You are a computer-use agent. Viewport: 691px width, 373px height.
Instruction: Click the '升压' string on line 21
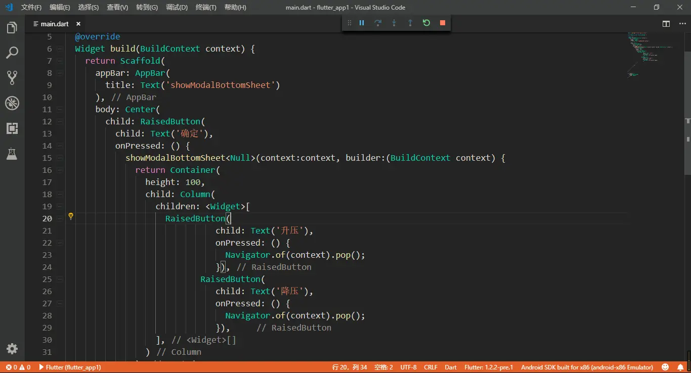[289, 231]
